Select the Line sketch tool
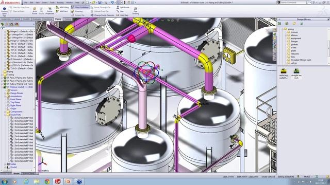330x185 pixels. point(120,11)
